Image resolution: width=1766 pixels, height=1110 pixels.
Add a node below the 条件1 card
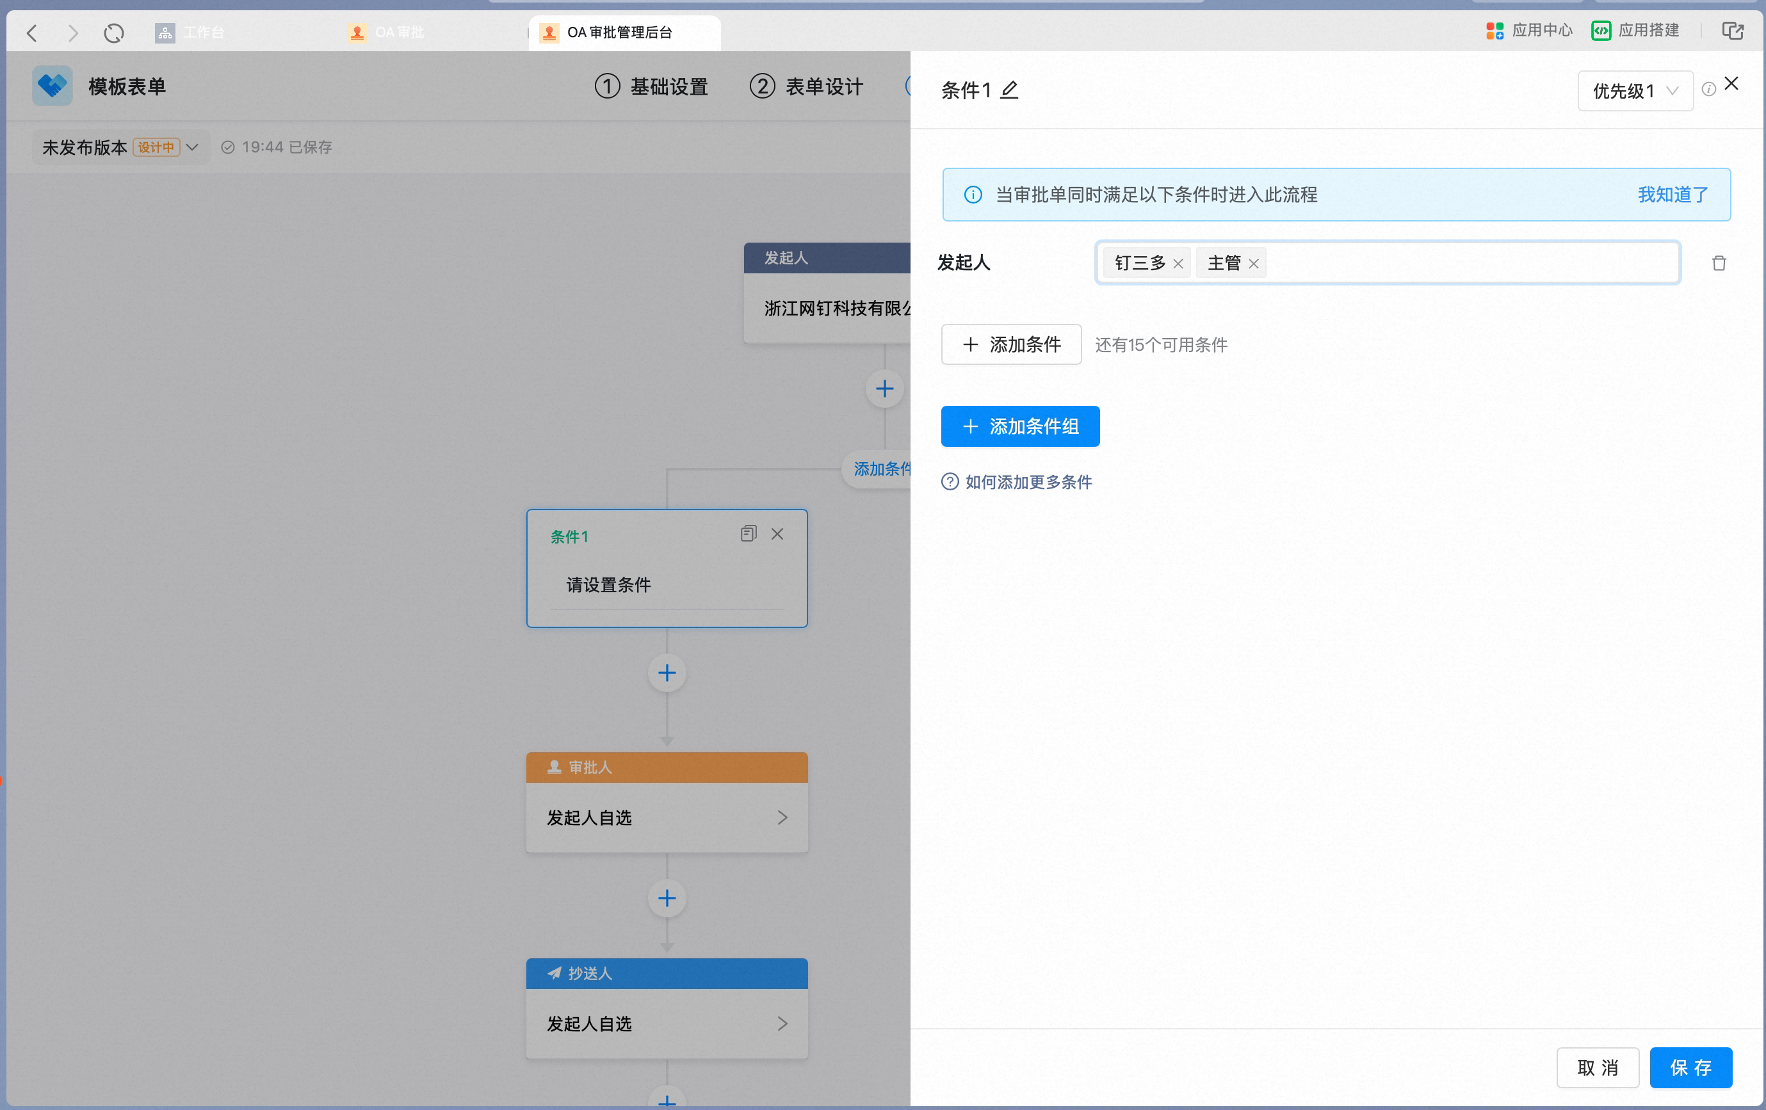pos(667,673)
